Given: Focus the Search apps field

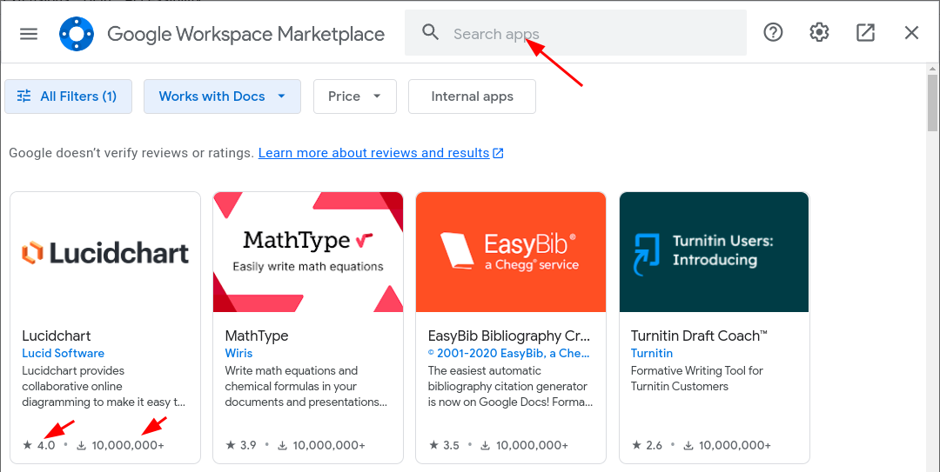Looking at the screenshot, I should (x=575, y=33).
